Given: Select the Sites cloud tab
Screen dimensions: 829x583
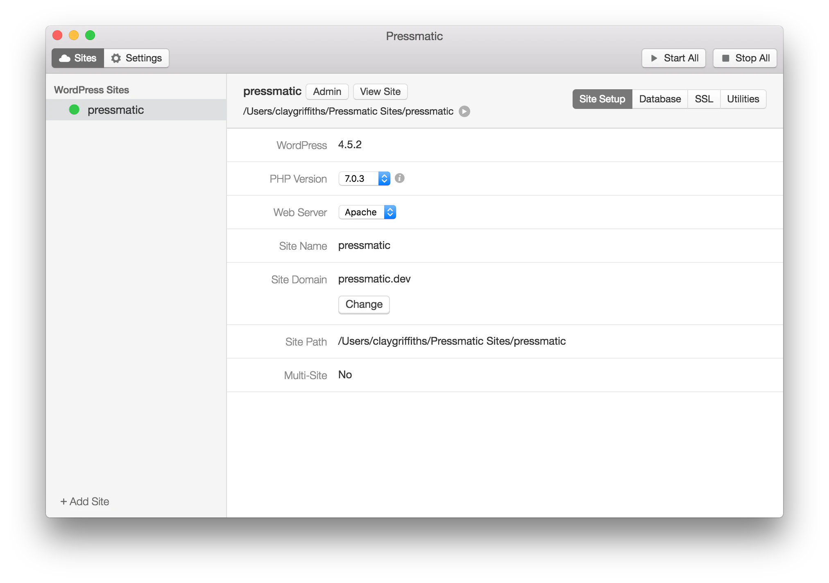Looking at the screenshot, I should pos(78,58).
